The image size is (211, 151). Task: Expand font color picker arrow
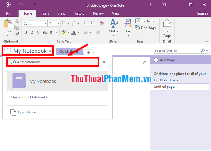[79, 32]
